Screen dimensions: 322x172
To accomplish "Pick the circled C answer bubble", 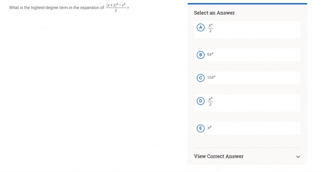I will pos(200,78).
